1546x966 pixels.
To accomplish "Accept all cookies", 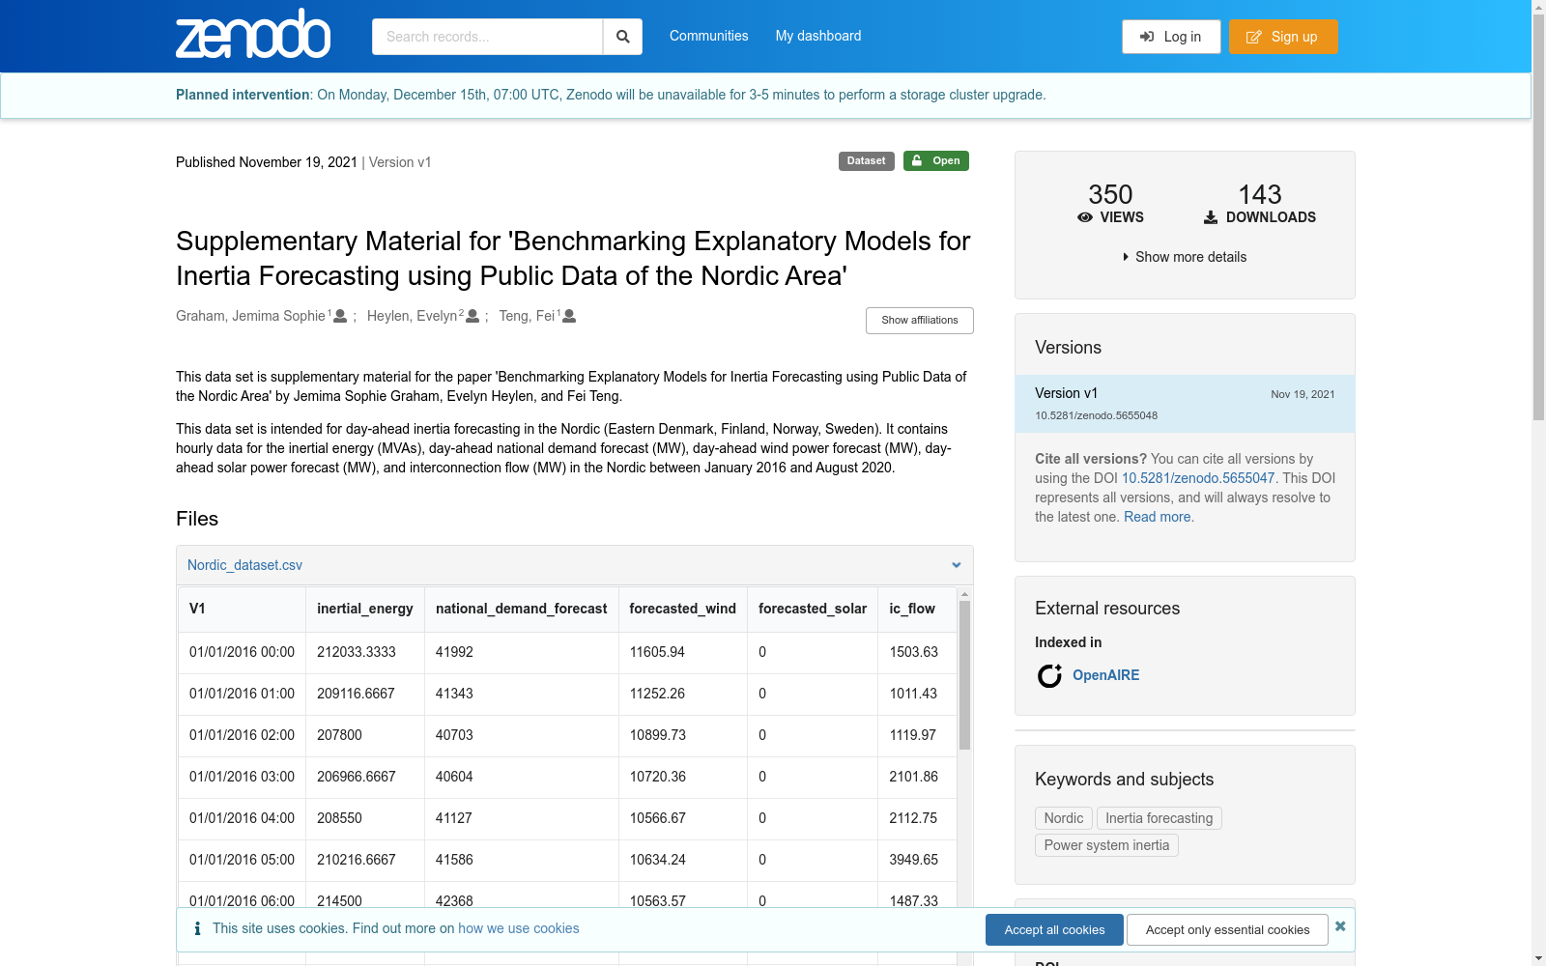I will tap(1054, 930).
